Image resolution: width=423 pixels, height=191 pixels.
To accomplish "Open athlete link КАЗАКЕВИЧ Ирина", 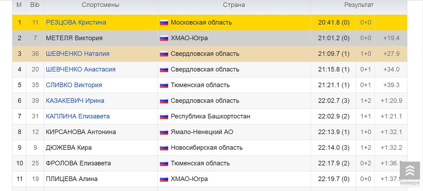I will click(75, 101).
